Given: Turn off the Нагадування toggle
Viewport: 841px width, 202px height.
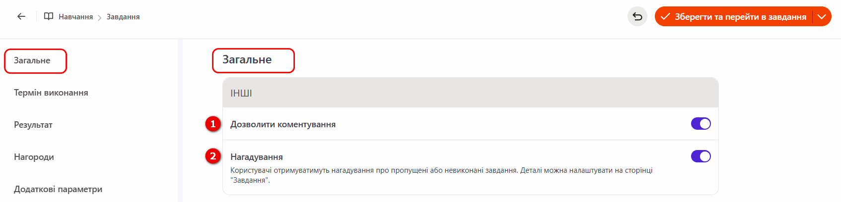Looking at the screenshot, I should (701, 156).
